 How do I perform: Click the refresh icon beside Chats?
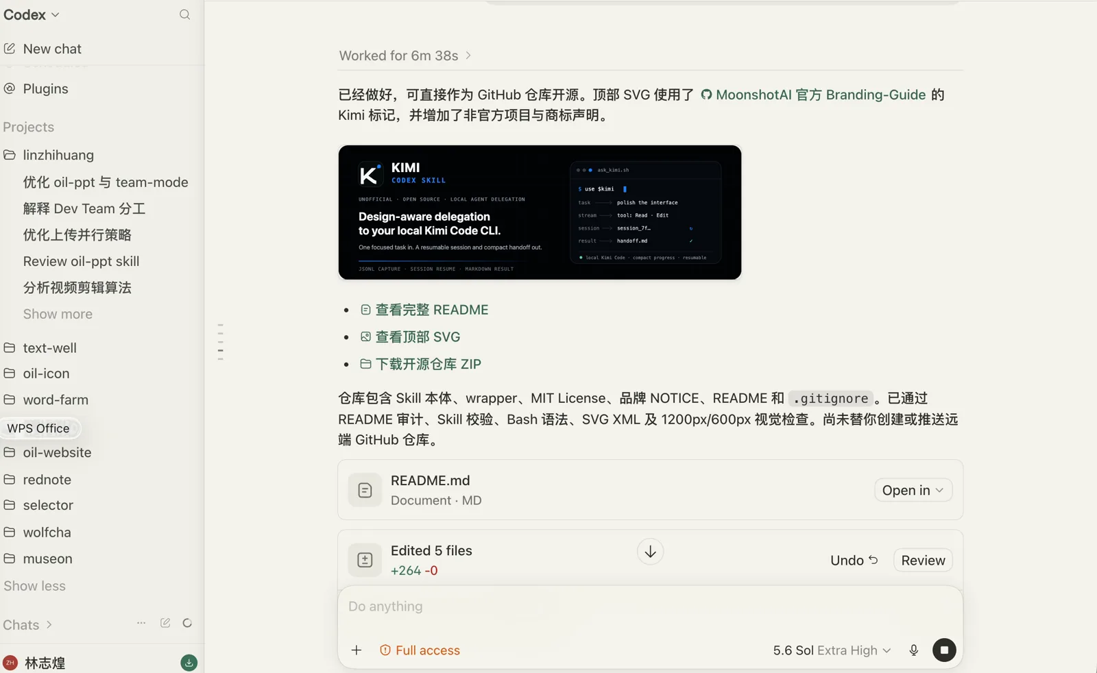[x=187, y=623]
